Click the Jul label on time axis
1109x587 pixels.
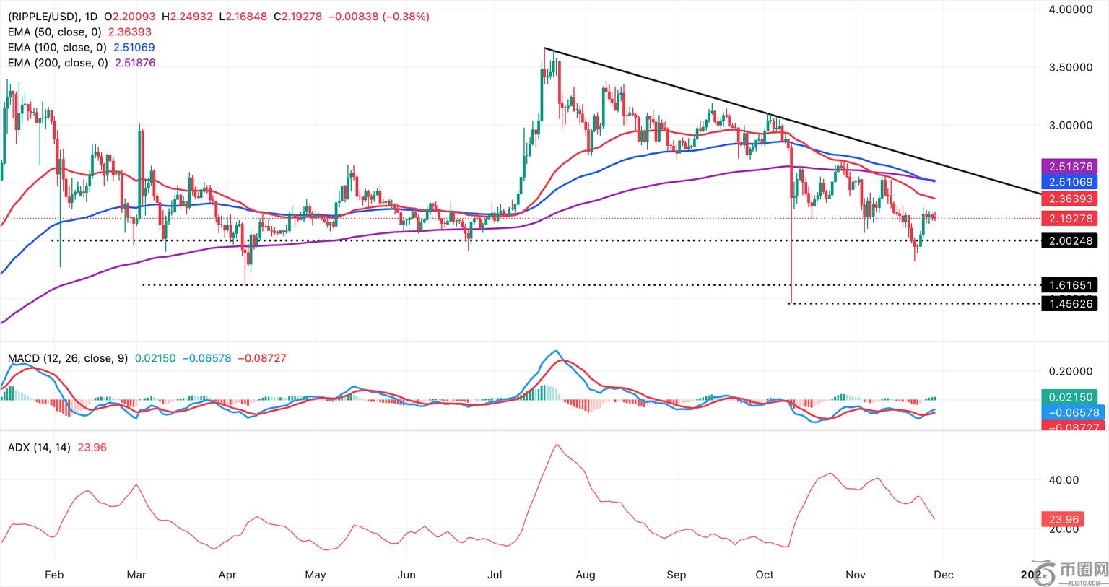tap(495, 575)
